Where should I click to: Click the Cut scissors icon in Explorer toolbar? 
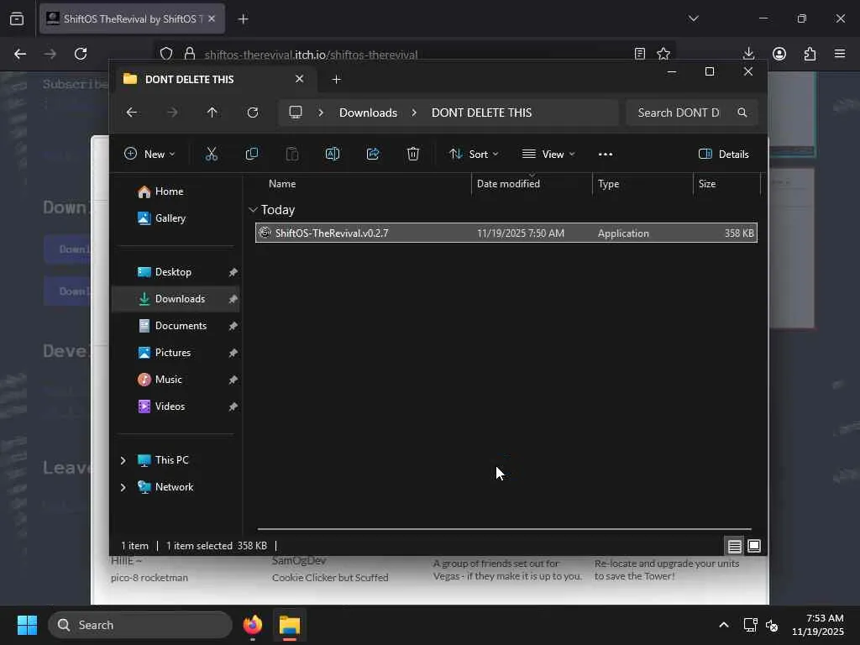point(211,155)
